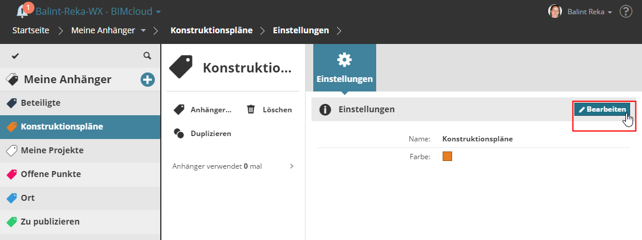
Task: Select the Zu publizieren tag
Action: 50,222
